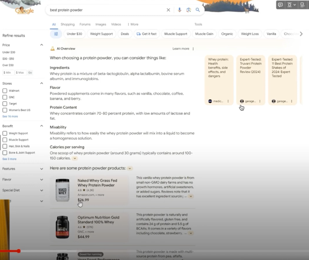
Task: Collapse the Price filter section
Action: (41, 45)
